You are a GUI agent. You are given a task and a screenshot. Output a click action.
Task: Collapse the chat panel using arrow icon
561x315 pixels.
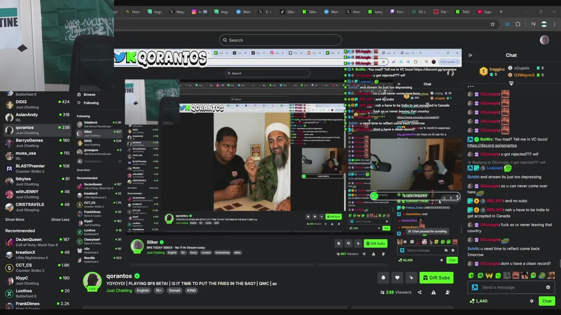[470, 55]
